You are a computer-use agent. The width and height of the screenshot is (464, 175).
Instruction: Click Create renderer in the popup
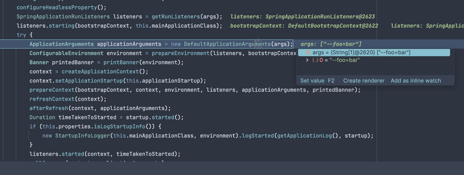(364, 81)
